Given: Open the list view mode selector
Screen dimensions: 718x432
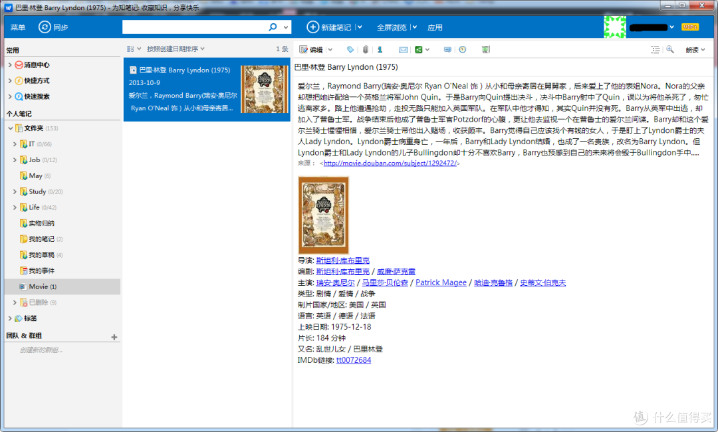Looking at the screenshot, I should (133, 49).
